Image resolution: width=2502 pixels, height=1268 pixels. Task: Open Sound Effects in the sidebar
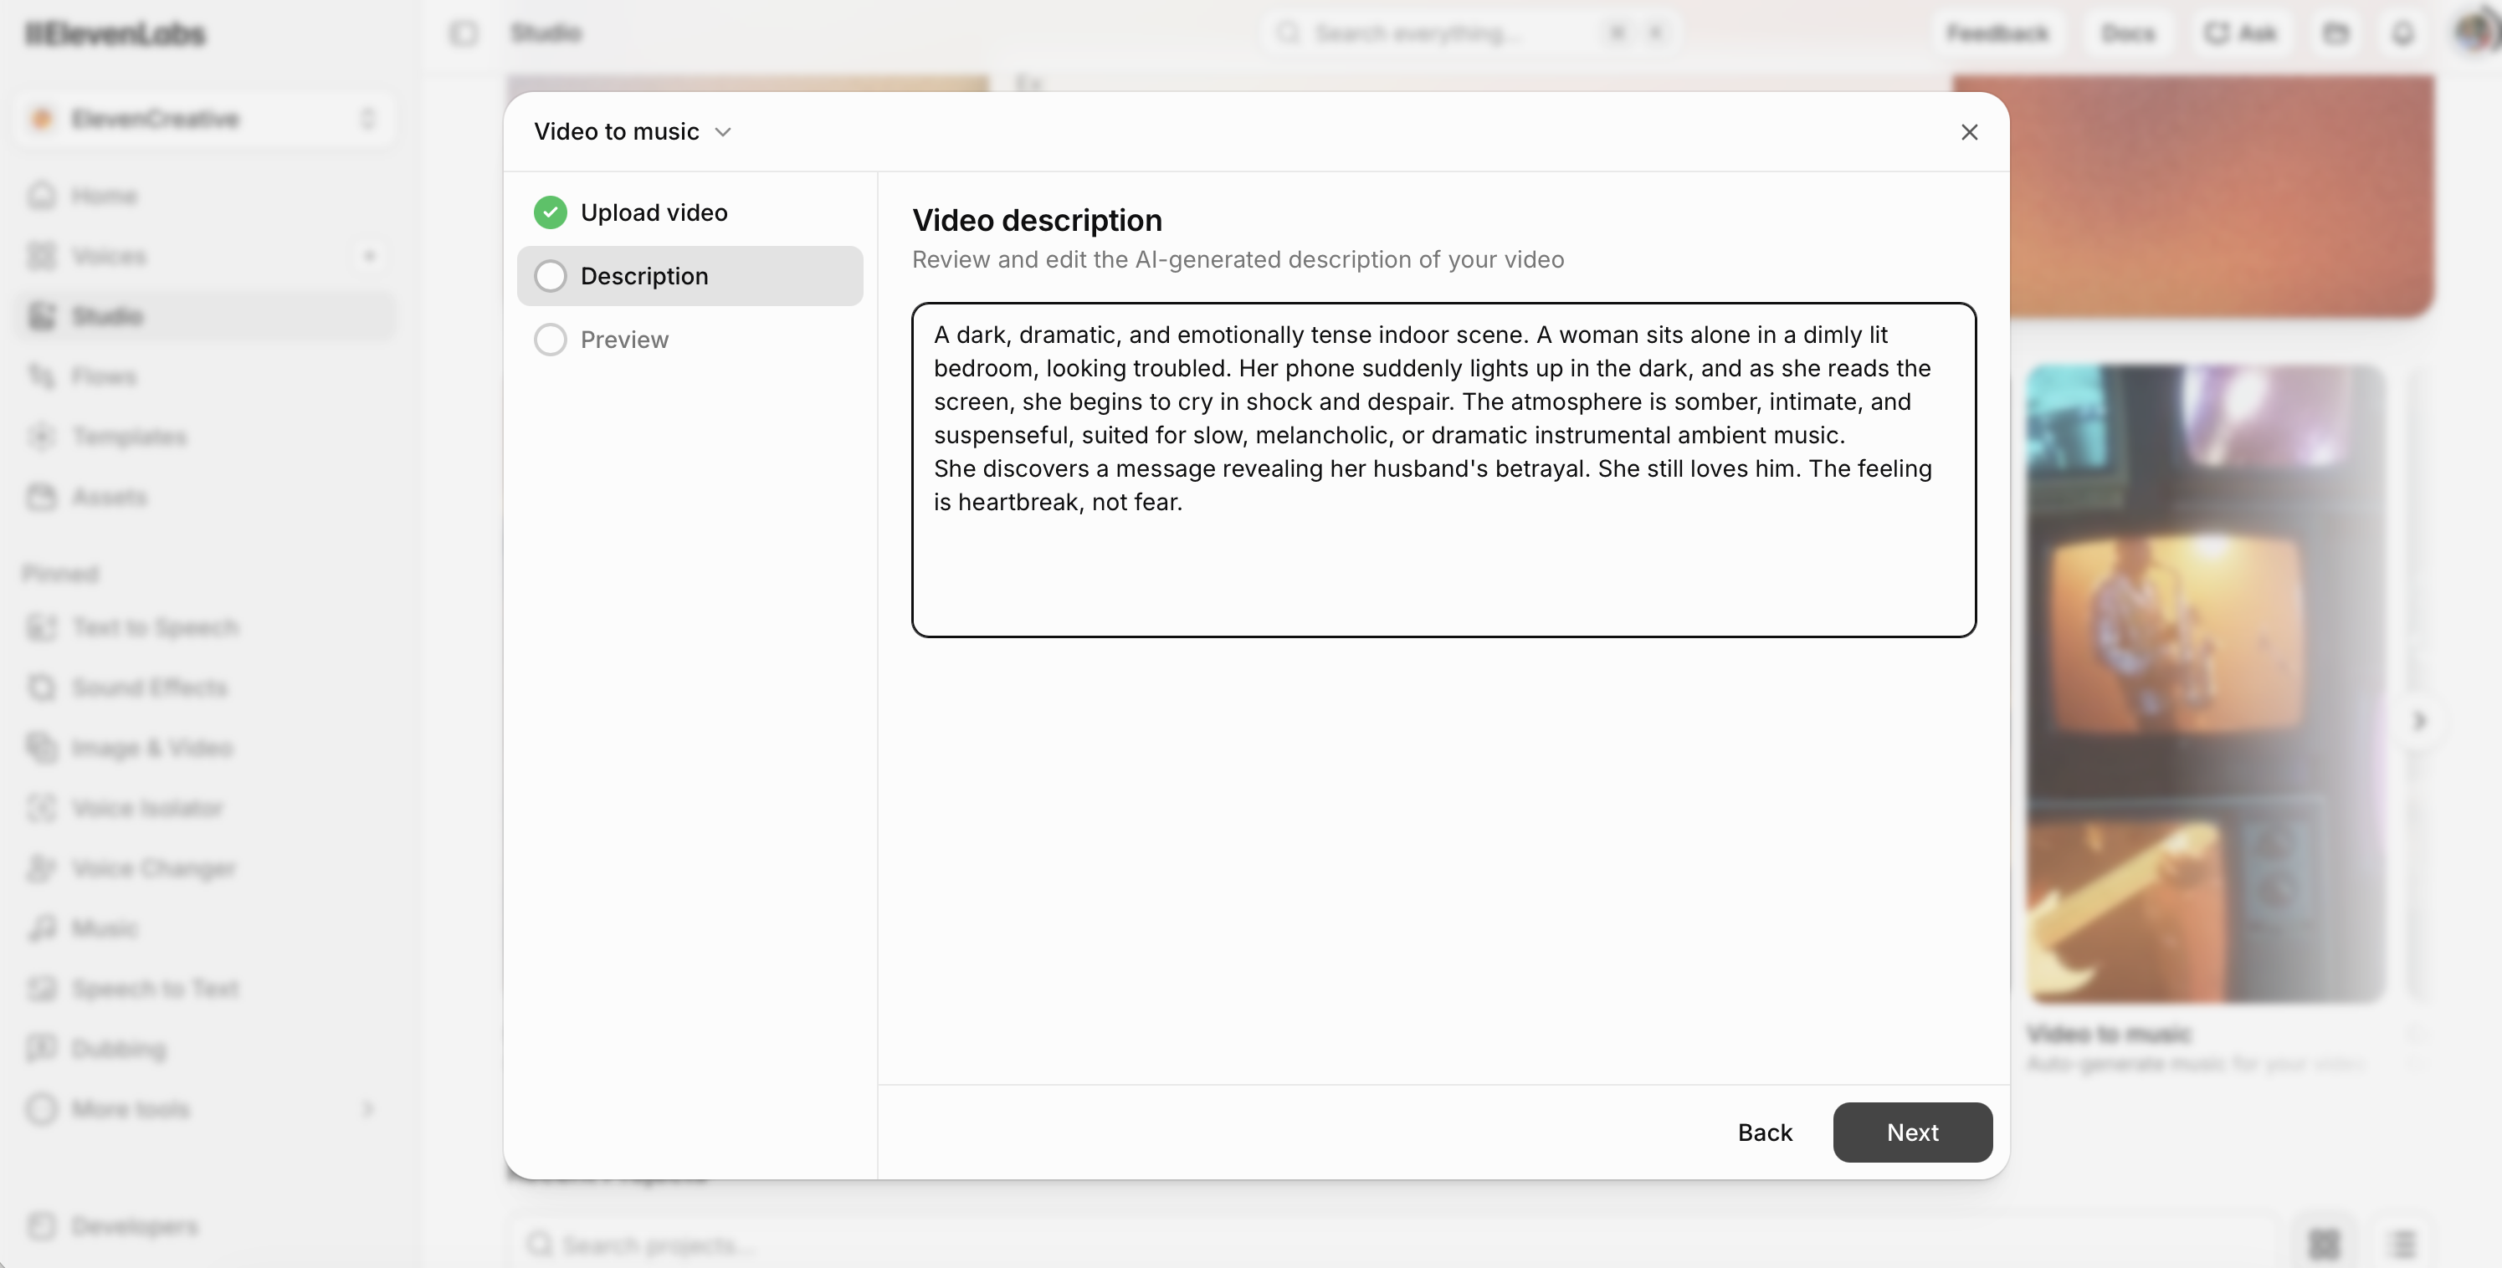[206, 688]
